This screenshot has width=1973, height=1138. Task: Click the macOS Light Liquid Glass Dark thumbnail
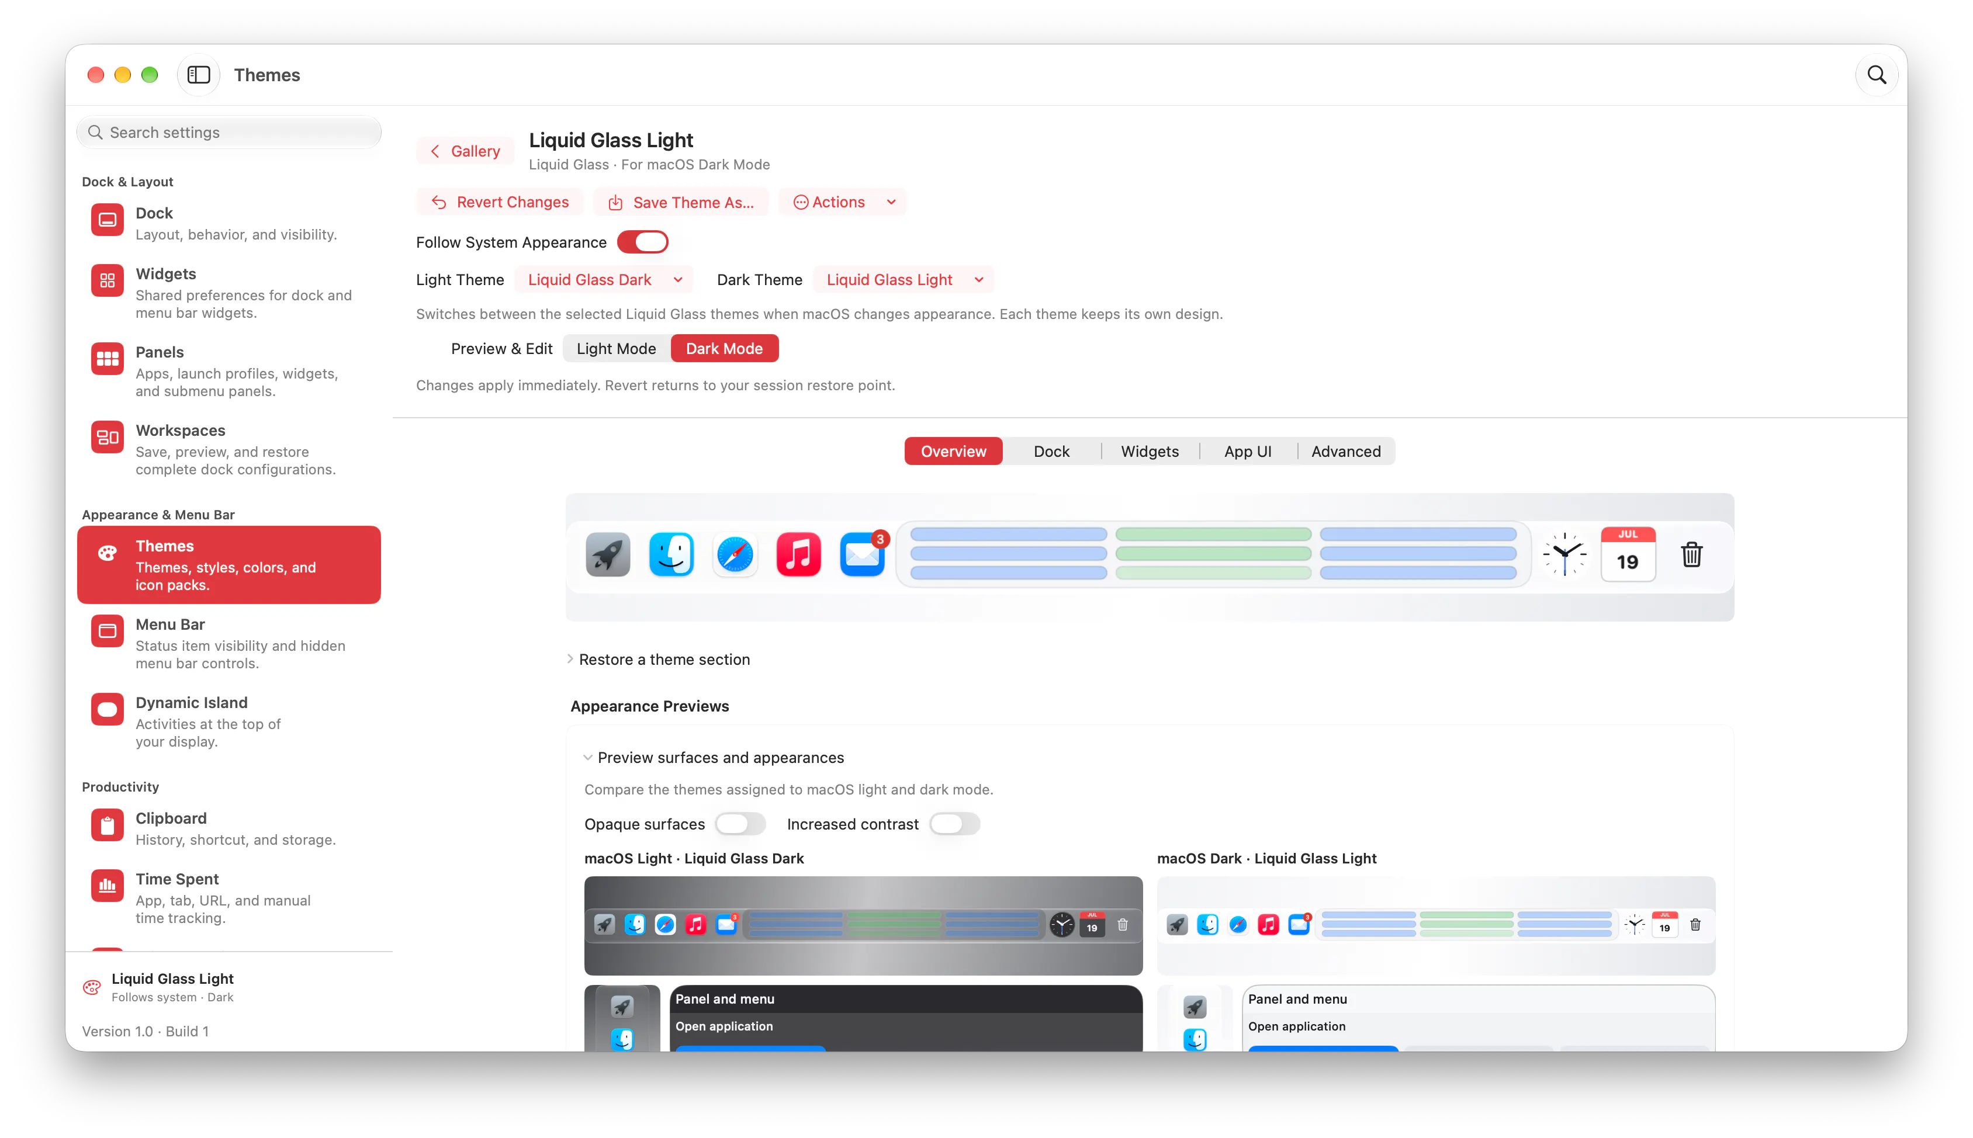pyautogui.click(x=863, y=925)
